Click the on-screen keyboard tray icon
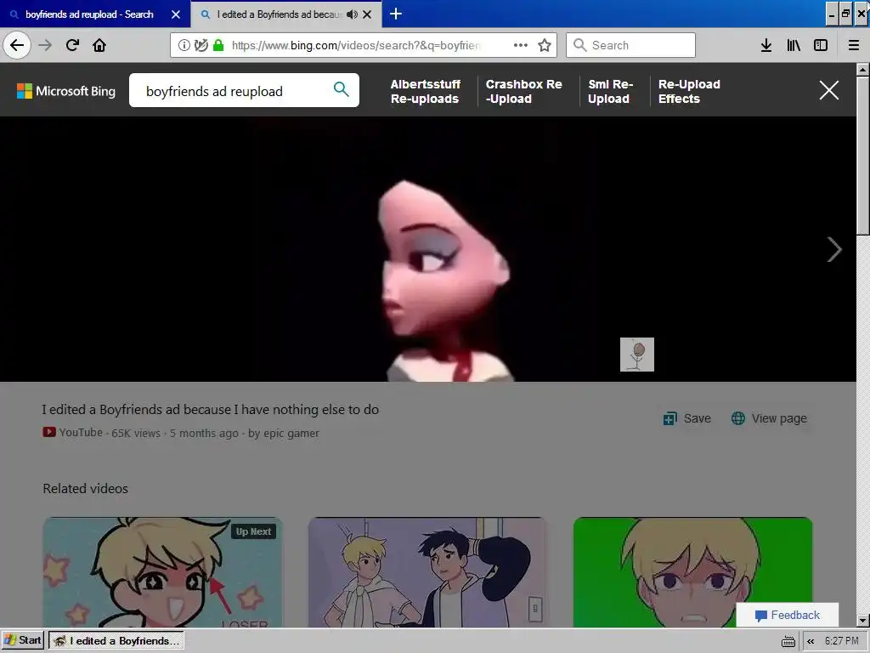 [788, 641]
